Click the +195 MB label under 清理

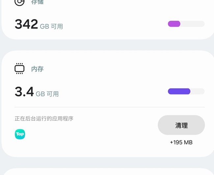point(181,142)
